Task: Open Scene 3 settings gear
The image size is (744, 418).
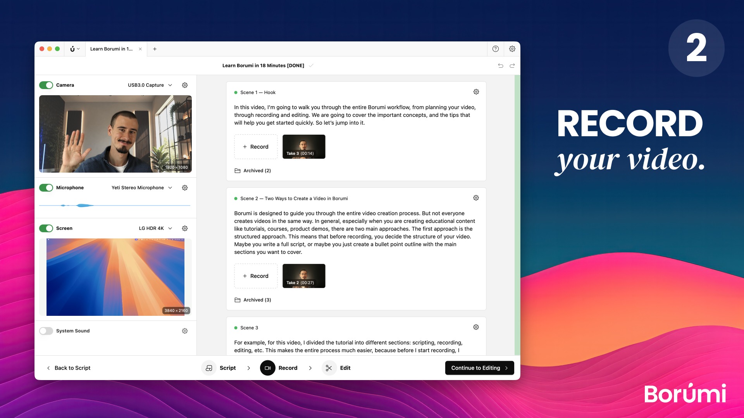Action: [476, 327]
